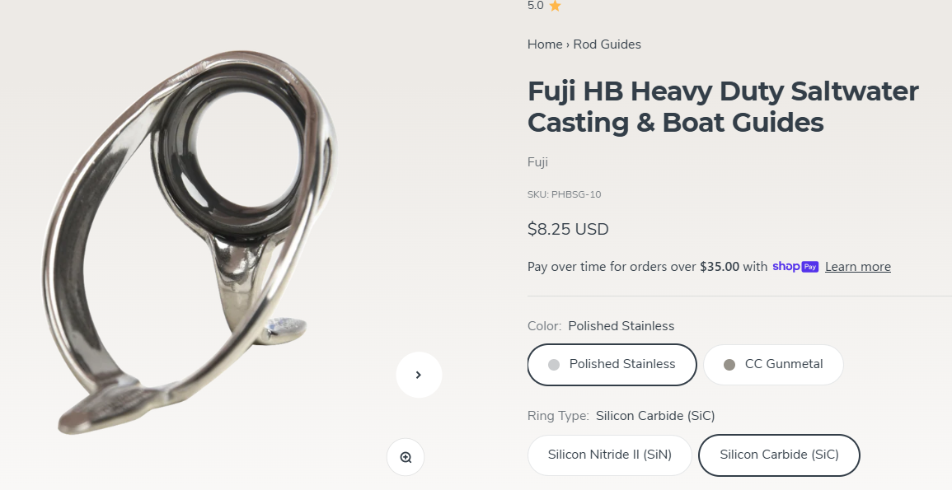The image size is (952, 490).
Task: Click the breadcrumb separator chevron
Action: pyautogui.click(x=568, y=44)
